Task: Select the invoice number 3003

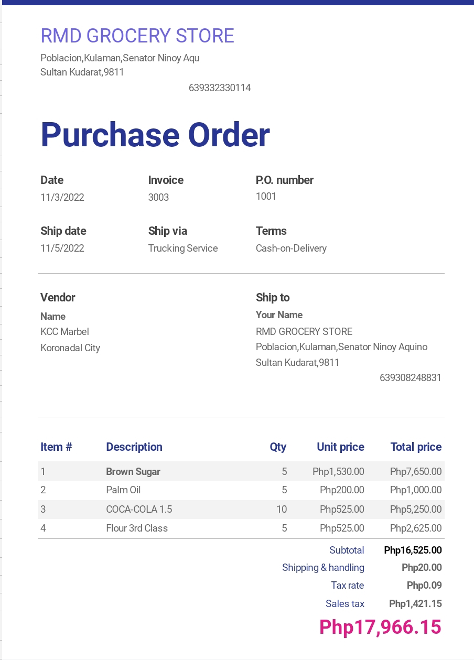Action: coord(158,198)
